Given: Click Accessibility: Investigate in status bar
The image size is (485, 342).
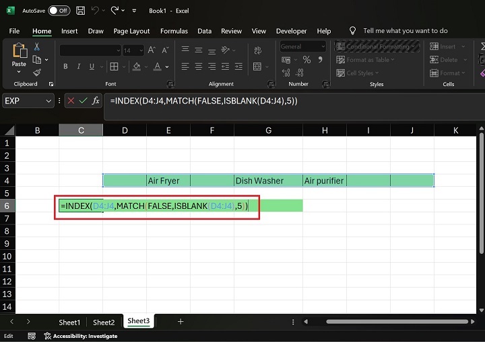Looking at the screenshot, I should click(x=81, y=336).
